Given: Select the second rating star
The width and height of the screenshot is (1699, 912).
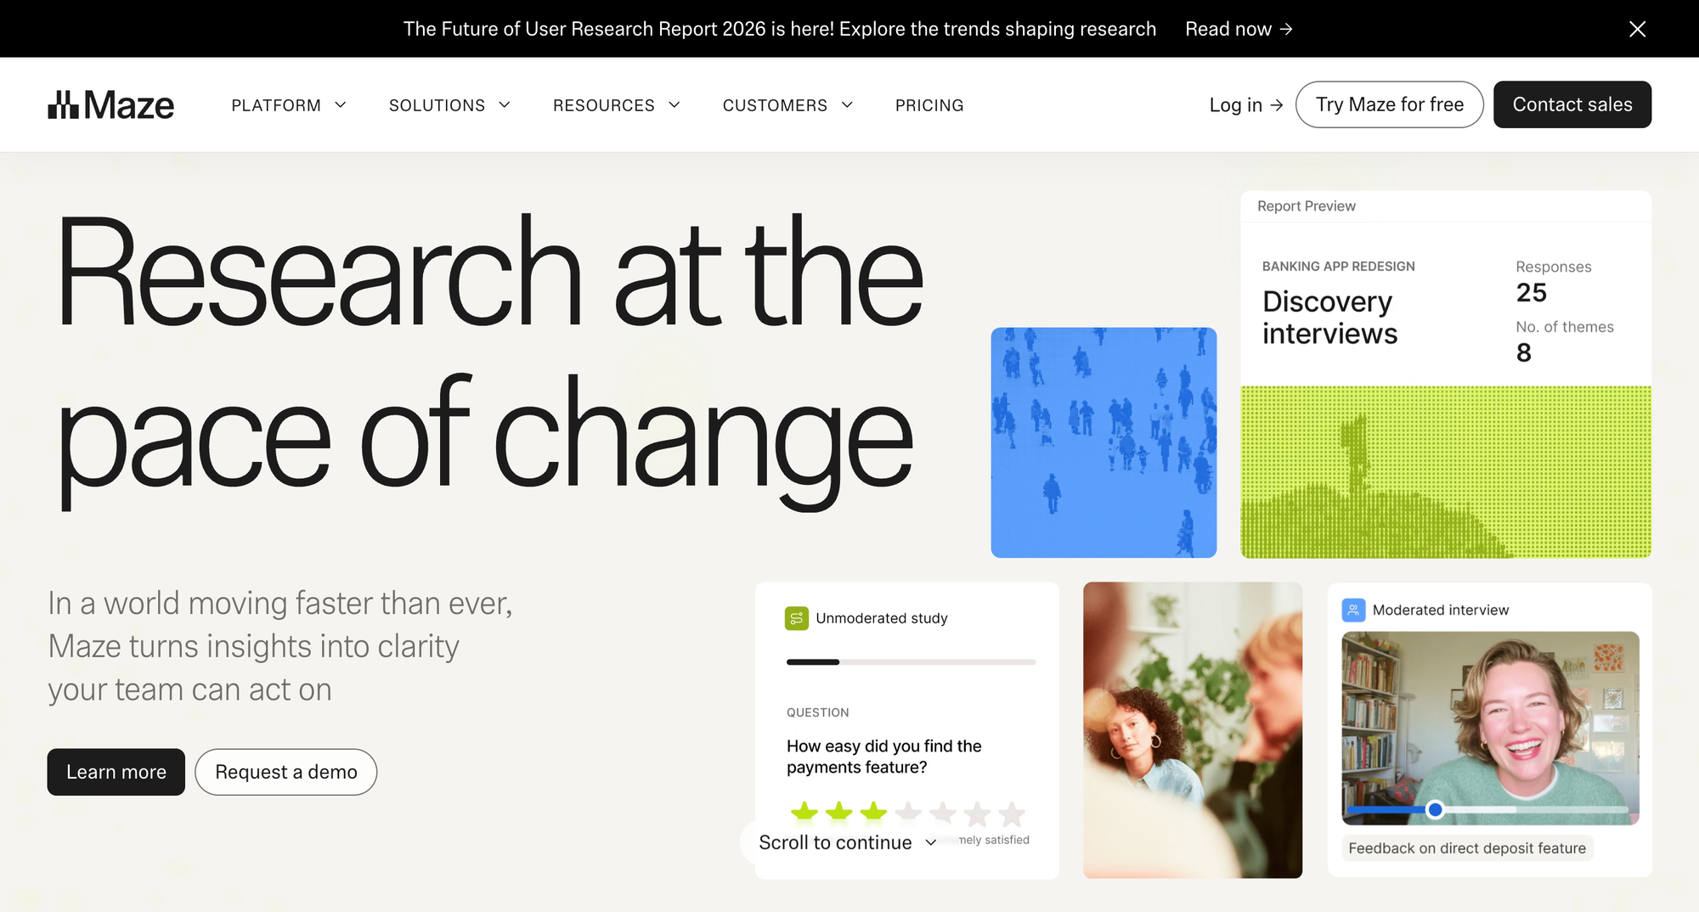Looking at the screenshot, I should (838, 813).
